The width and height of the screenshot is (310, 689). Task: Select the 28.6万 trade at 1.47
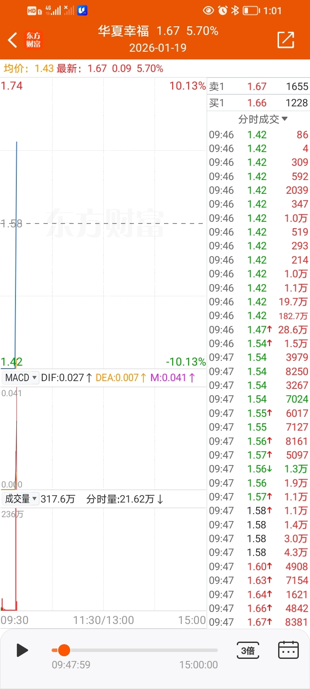258,330
